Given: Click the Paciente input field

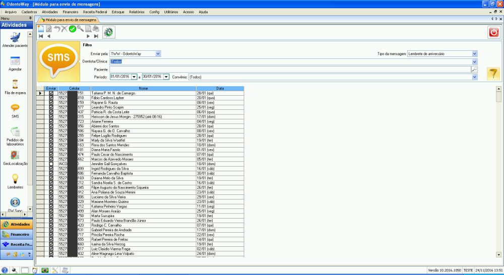Looking at the screenshot, I should [290, 70].
